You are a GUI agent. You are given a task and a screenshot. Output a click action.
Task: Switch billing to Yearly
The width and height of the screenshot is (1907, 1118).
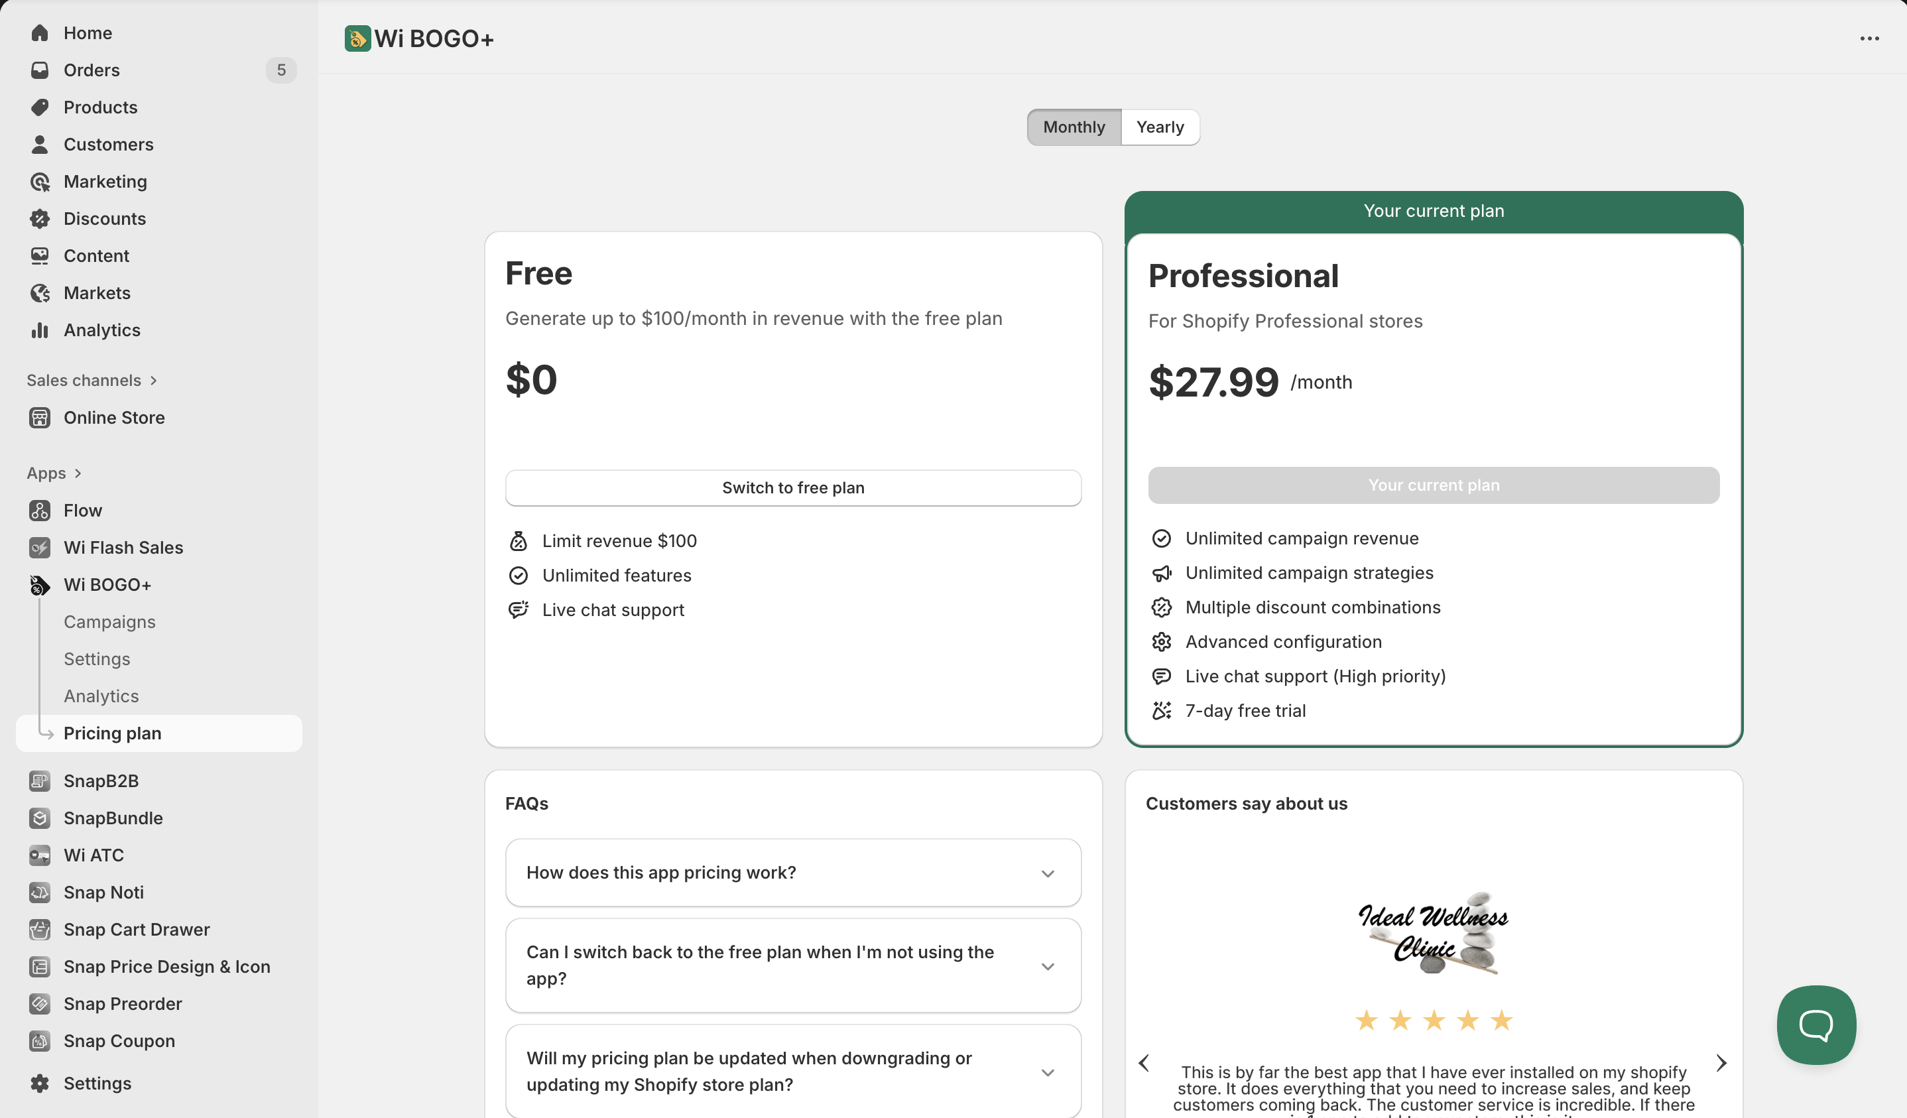coord(1159,127)
